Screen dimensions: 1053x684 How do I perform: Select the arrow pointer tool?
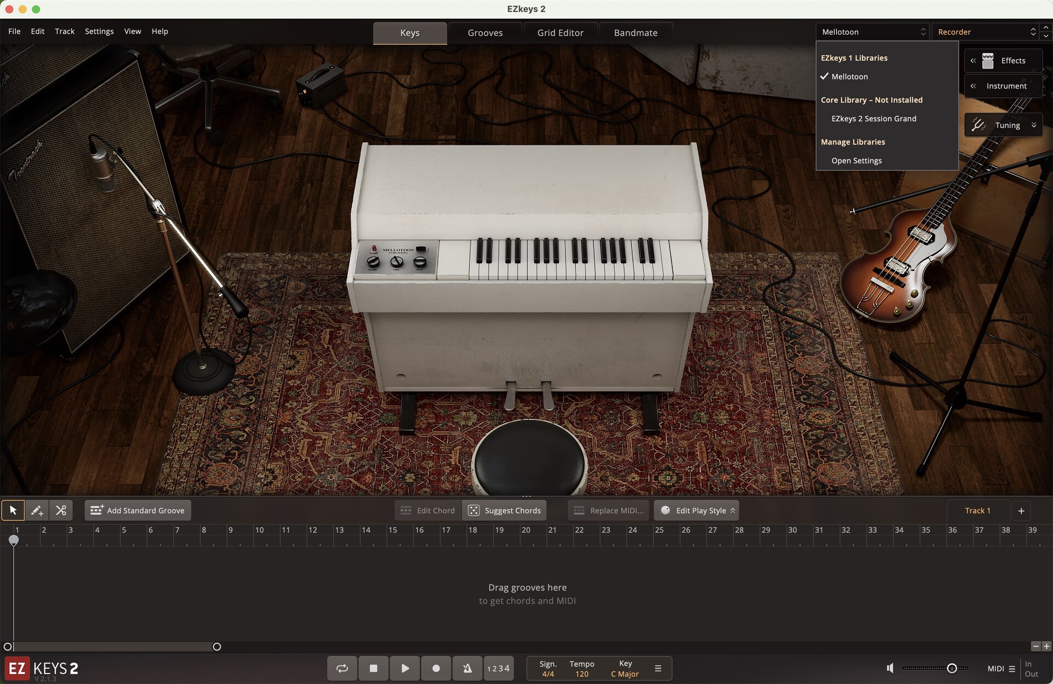(x=13, y=511)
